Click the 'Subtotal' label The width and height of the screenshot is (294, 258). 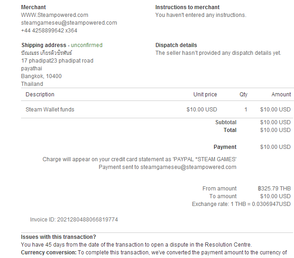click(x=226, y=122)
